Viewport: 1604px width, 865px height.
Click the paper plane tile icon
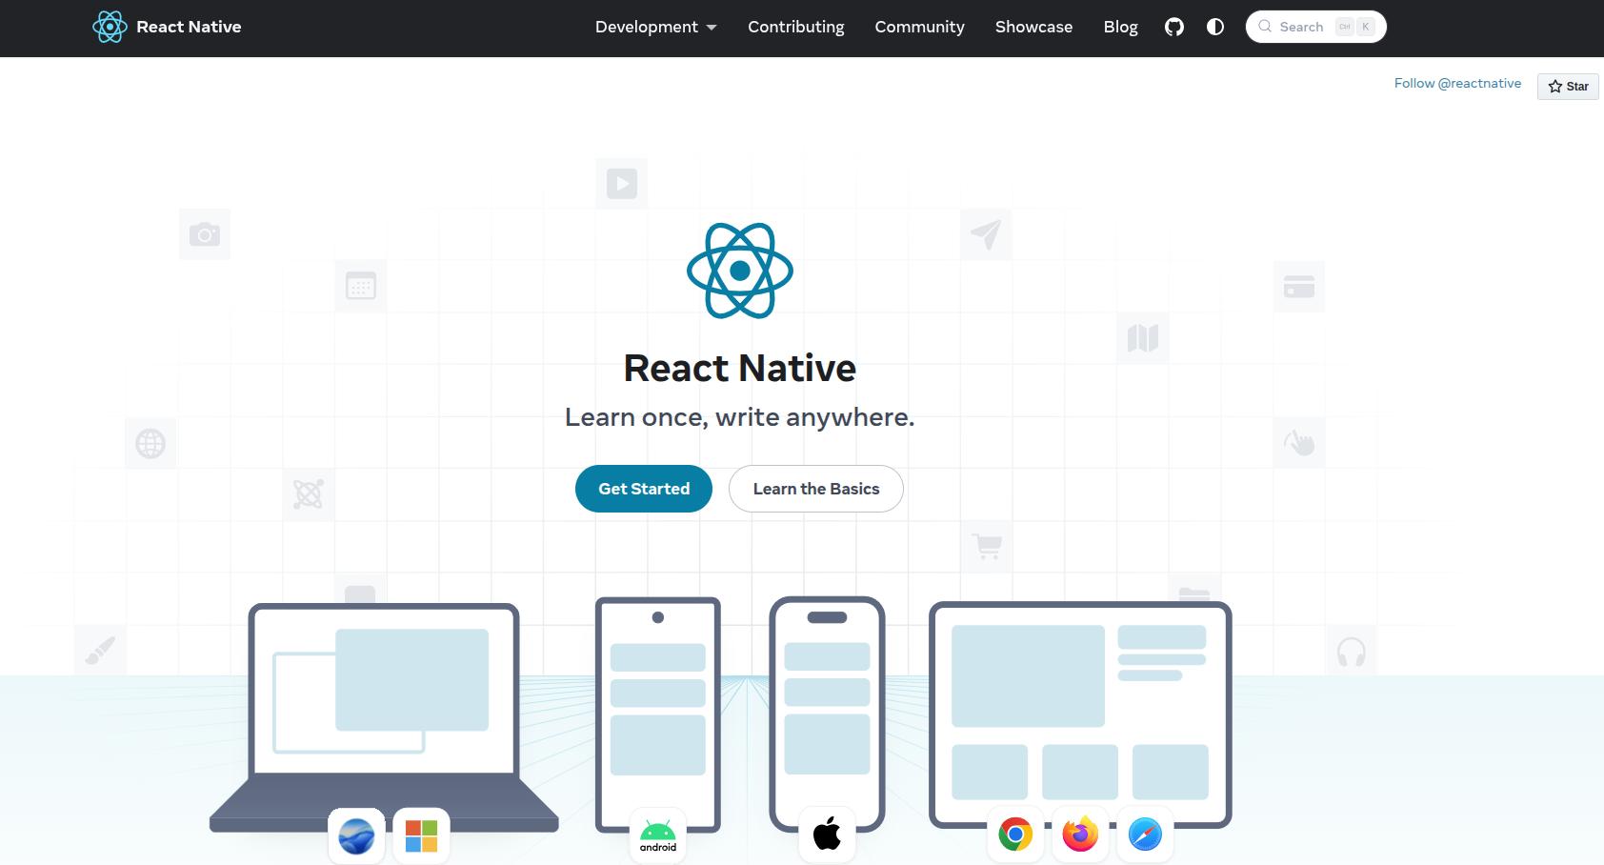pyautogui.click(x=986, y=234)
